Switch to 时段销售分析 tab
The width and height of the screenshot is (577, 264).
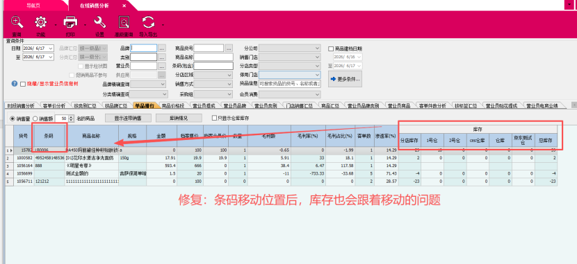point(21,105)
